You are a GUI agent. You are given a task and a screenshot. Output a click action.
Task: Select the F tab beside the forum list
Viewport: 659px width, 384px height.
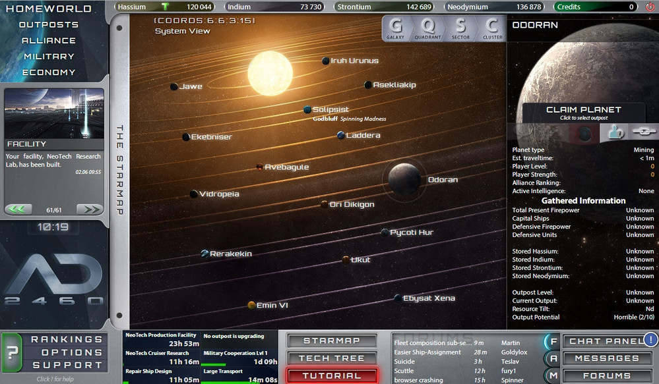pos(553,341)
